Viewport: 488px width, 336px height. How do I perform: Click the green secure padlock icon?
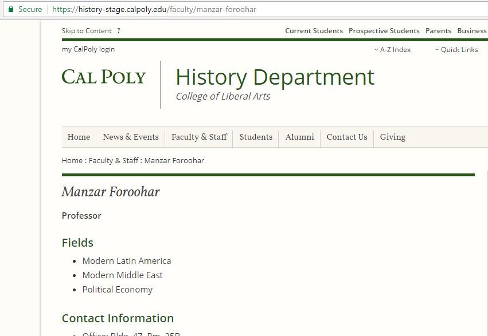(x=10, y=10)
